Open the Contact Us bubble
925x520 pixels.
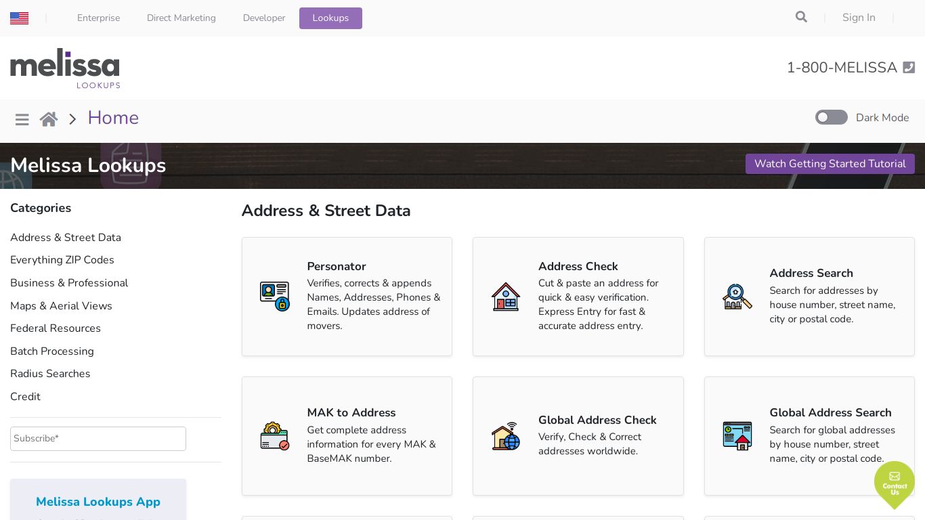point(895,484)
